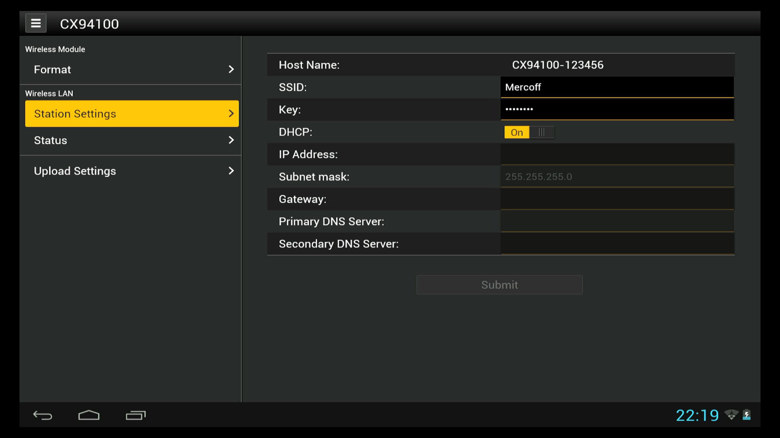
Task: Tap the Android home navigation icon
Action: pyautogui.click(x=89, y=415)
